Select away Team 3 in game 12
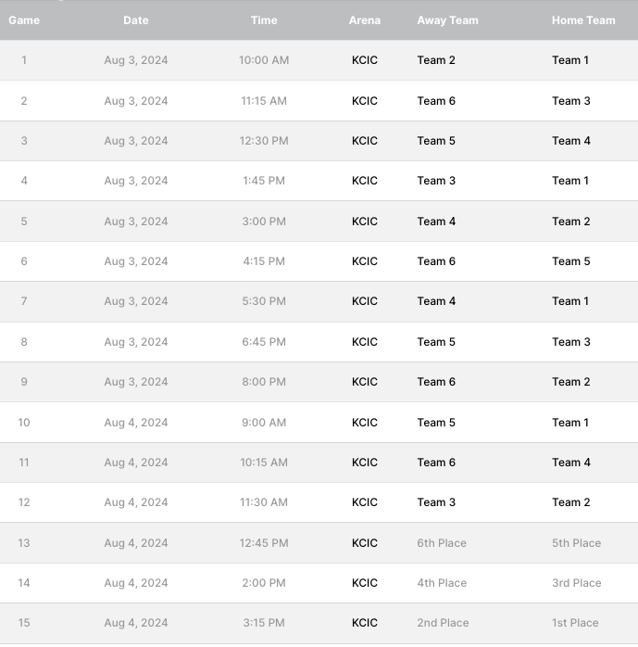The height and width of the screenshot is (647, 638). 436,502
